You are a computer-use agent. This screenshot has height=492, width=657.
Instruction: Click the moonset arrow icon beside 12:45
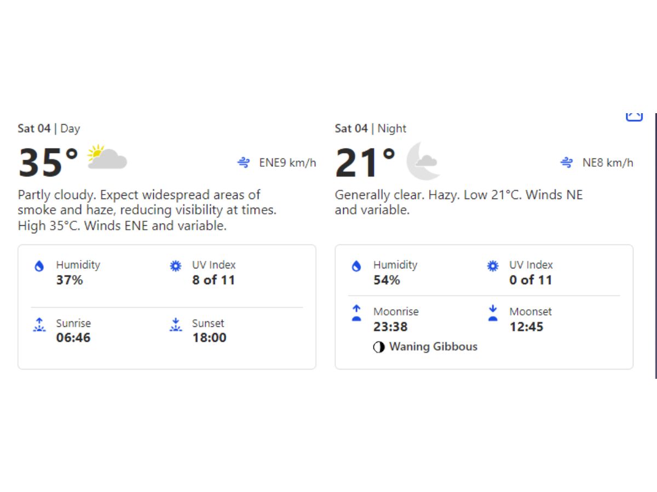click(492, 313)
